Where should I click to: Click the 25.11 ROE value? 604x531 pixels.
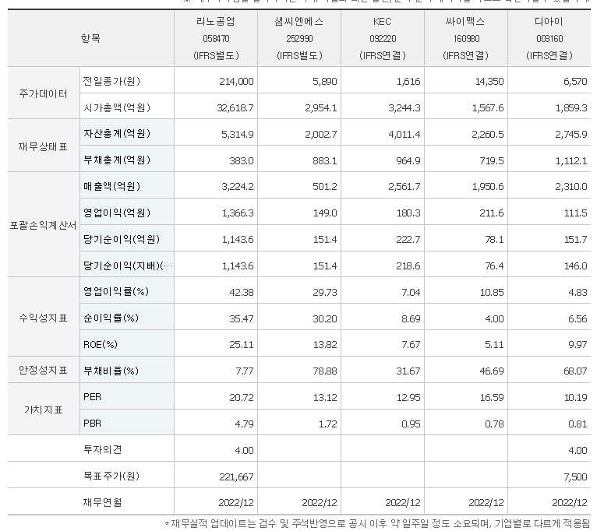pos(241,345)
